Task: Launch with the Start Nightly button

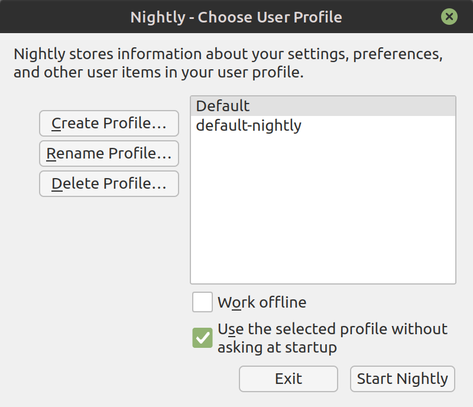Action: (403, 379)
